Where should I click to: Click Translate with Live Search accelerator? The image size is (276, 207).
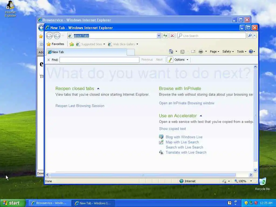coord(186,153)
